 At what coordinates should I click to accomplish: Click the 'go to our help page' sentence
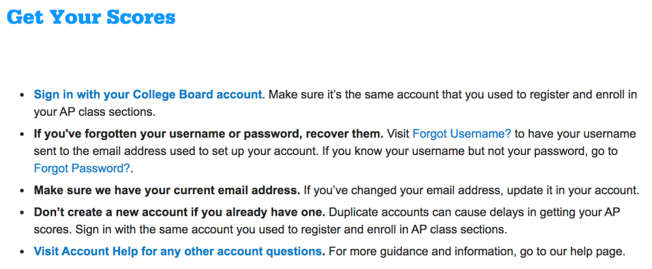pos(476,251)
